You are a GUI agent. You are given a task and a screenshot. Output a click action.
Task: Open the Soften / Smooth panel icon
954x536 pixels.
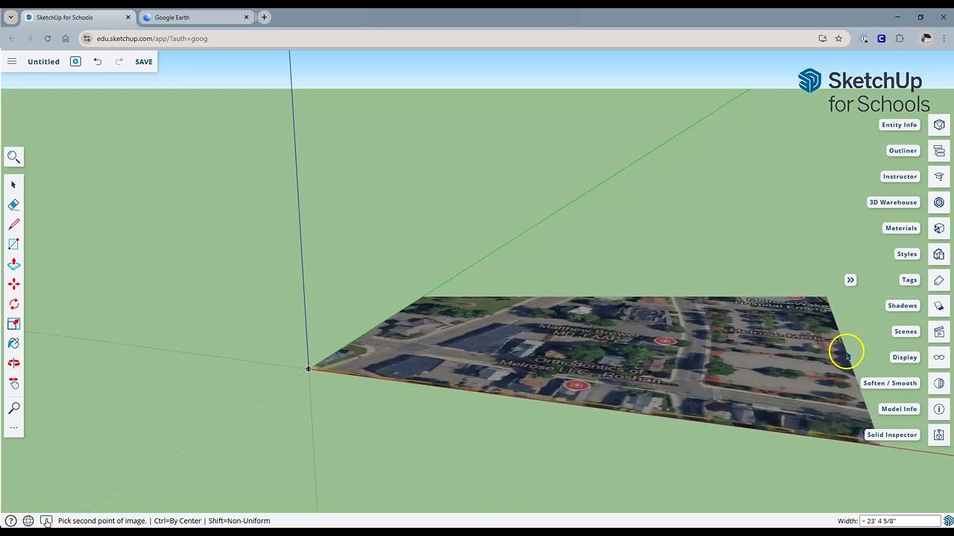point(939,383)
